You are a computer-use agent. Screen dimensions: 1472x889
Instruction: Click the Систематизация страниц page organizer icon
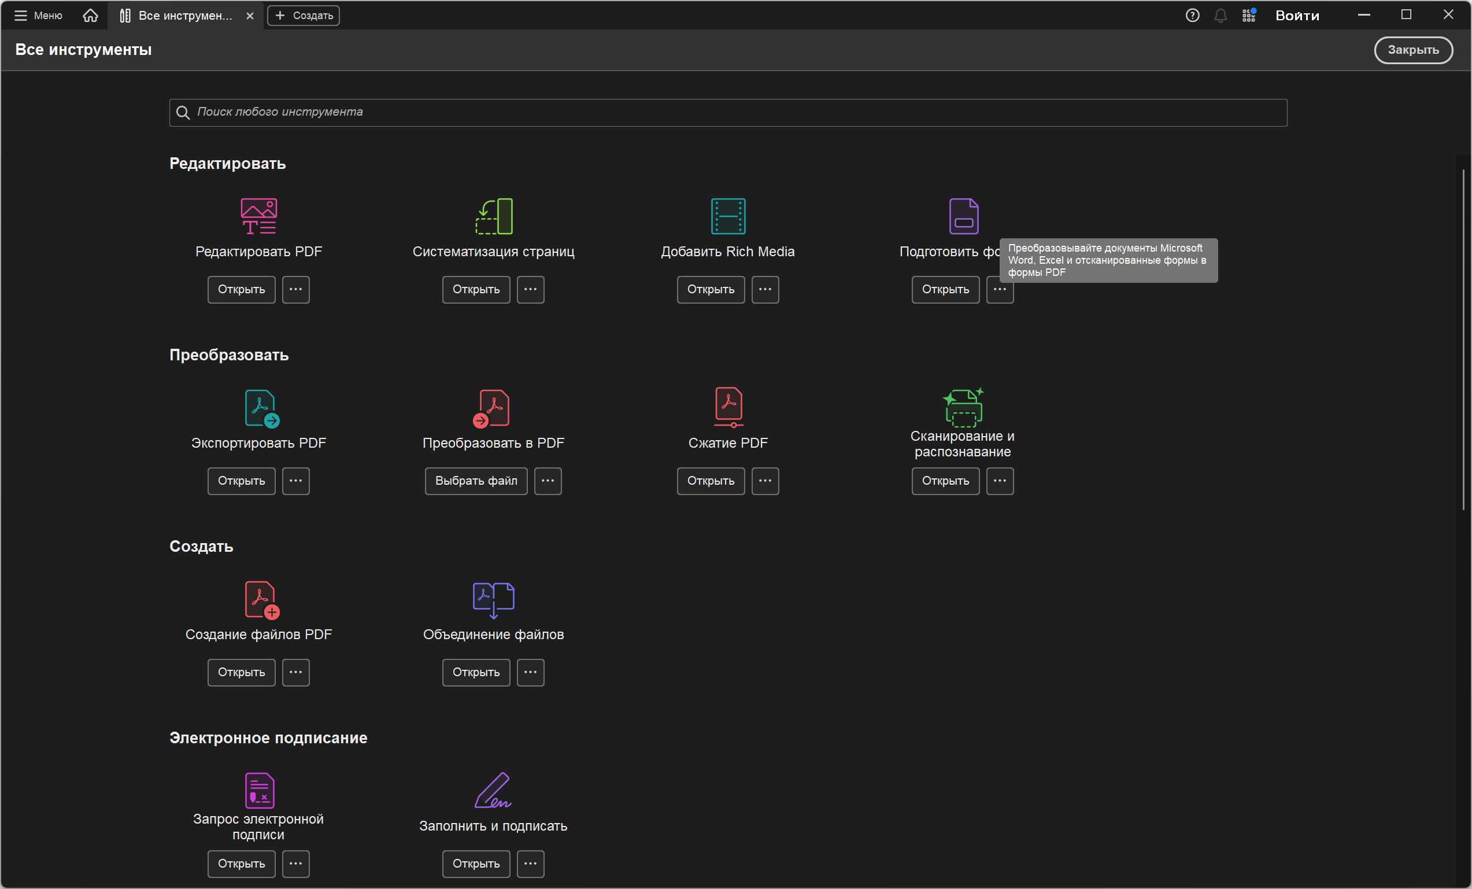click(x=493, y=216)
